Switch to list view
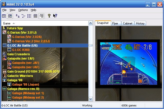Image resolution: width=164 pixels, height=109 pixels. pos(29,16)
